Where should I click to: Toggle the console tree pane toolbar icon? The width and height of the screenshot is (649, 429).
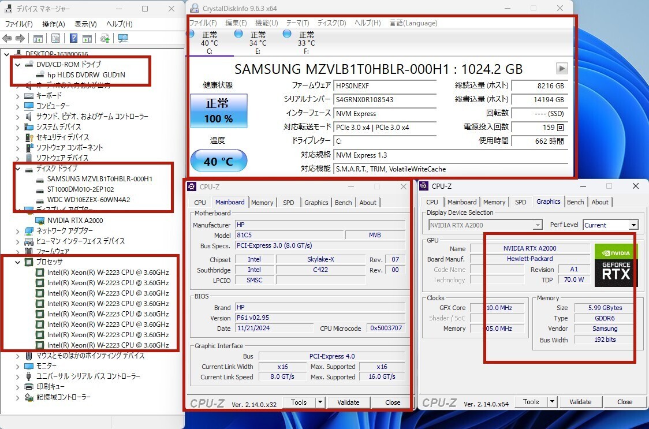[x=38, y=39]
